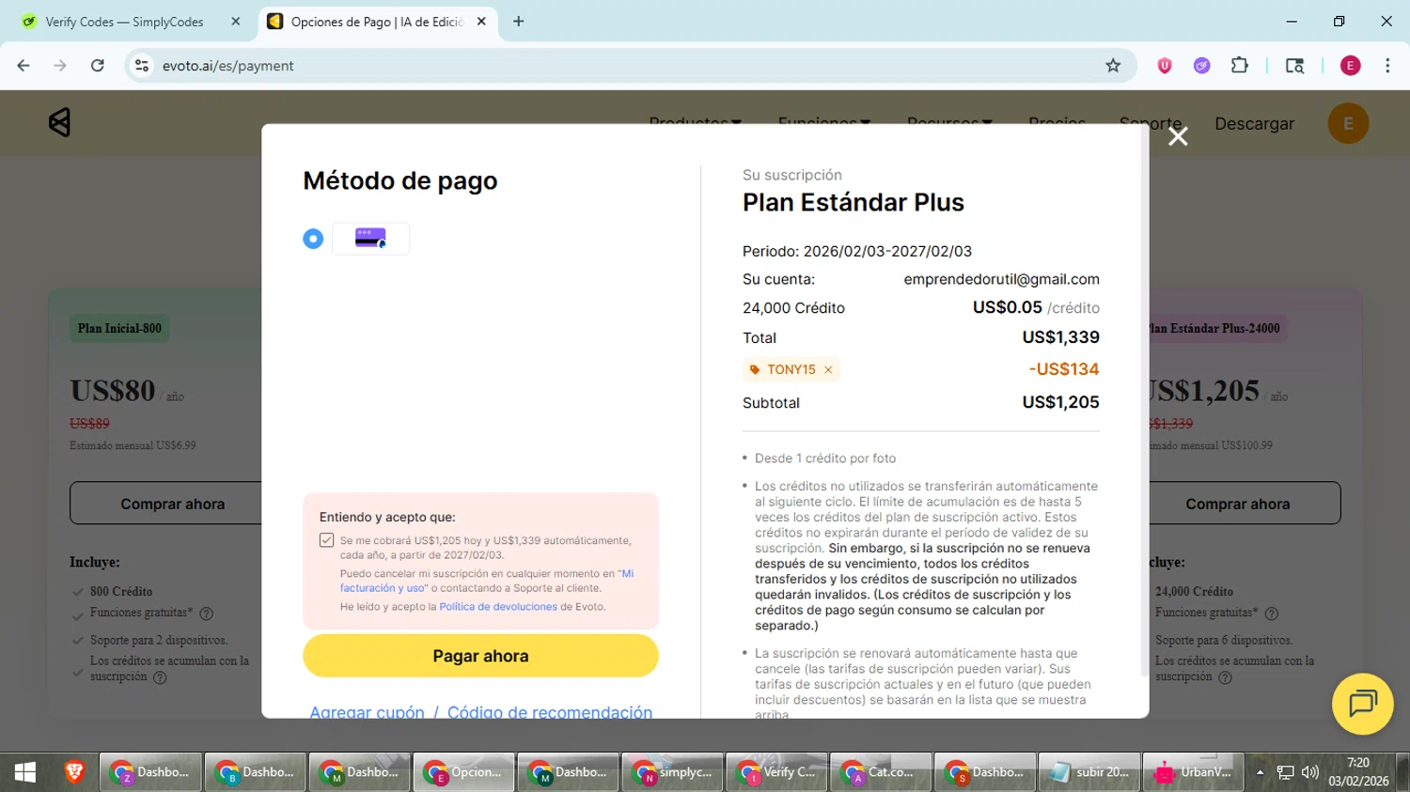Open the Código de recomendación link

pos(550,712)
